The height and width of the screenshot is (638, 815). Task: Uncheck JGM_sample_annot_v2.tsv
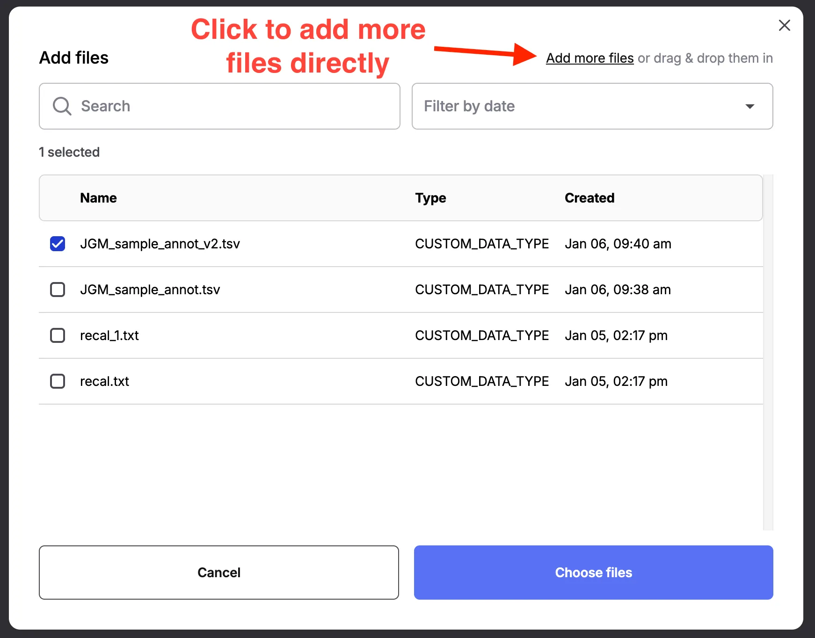[x=57, y=244]
